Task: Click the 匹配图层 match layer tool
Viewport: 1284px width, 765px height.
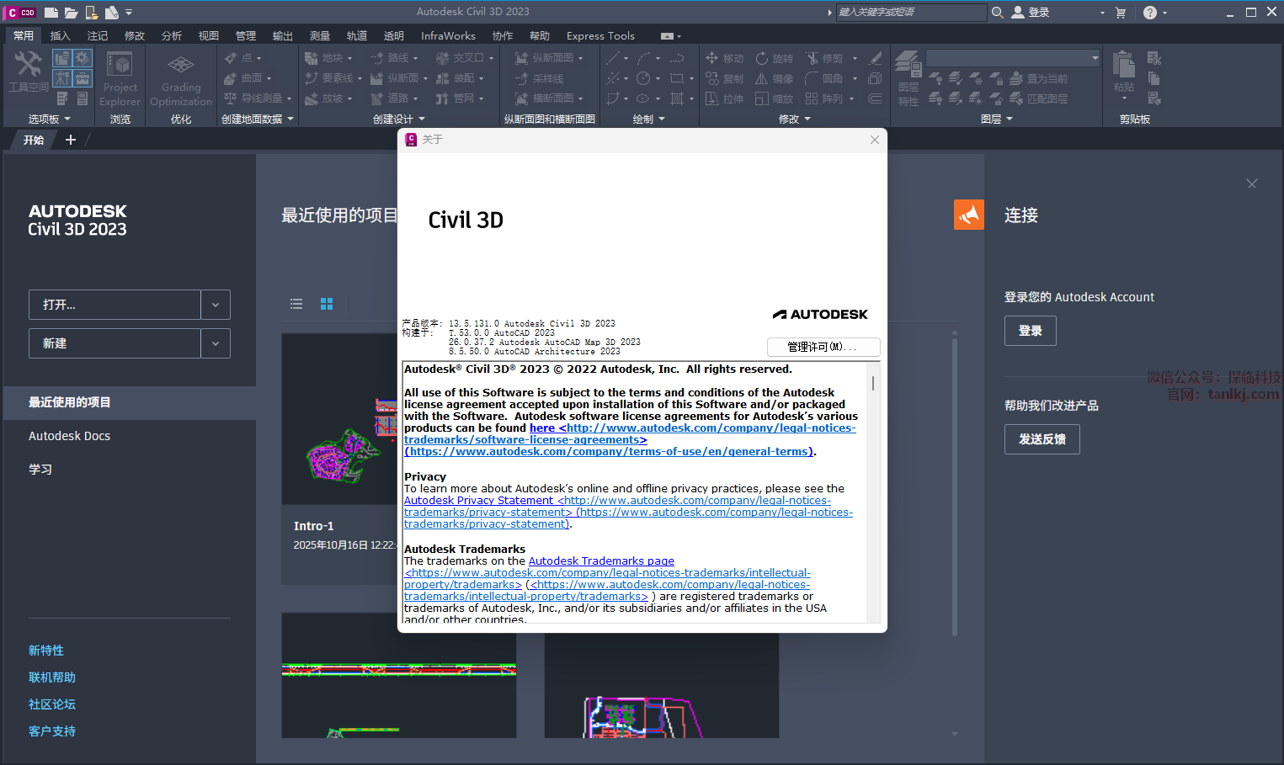Action: [x=1038, y=98]
